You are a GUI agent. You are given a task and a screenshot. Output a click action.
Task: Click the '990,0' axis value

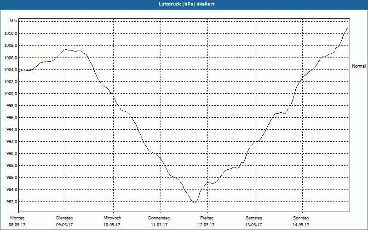[11, 154]
